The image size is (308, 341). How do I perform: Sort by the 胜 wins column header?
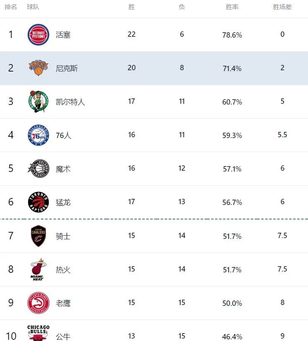point(131,7)
